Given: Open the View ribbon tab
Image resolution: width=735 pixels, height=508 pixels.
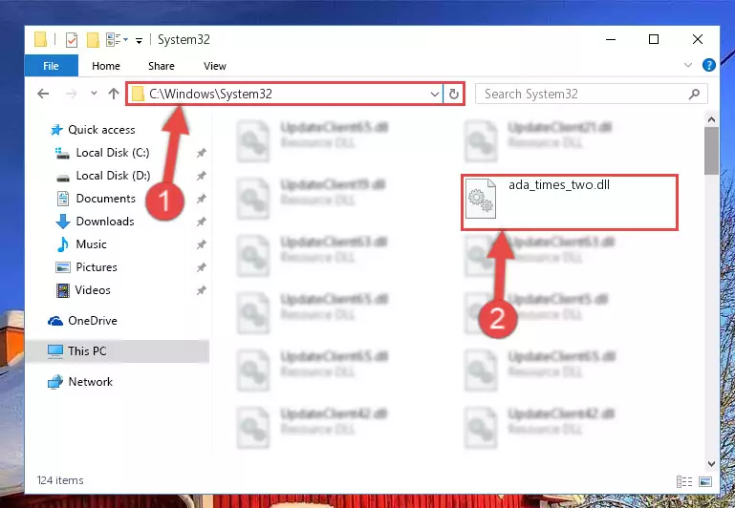Looking at the screenshot, I should 215,66.
